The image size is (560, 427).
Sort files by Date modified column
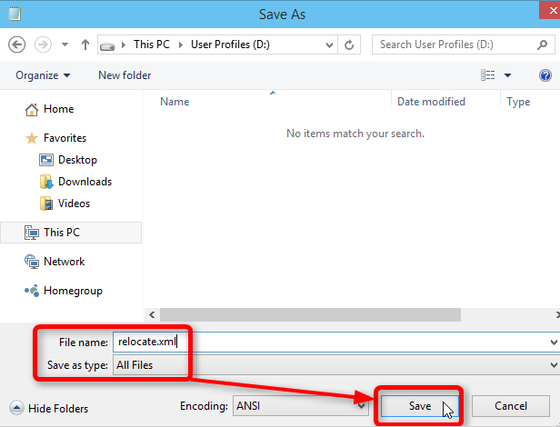tap(431, 102)
